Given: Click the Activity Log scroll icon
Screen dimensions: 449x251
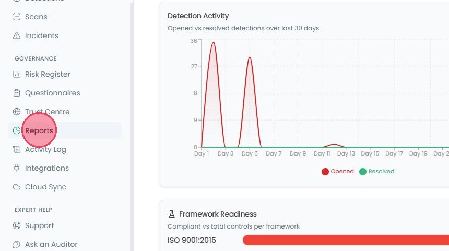Looking at the screenshot, I should [x=17, y=149].
